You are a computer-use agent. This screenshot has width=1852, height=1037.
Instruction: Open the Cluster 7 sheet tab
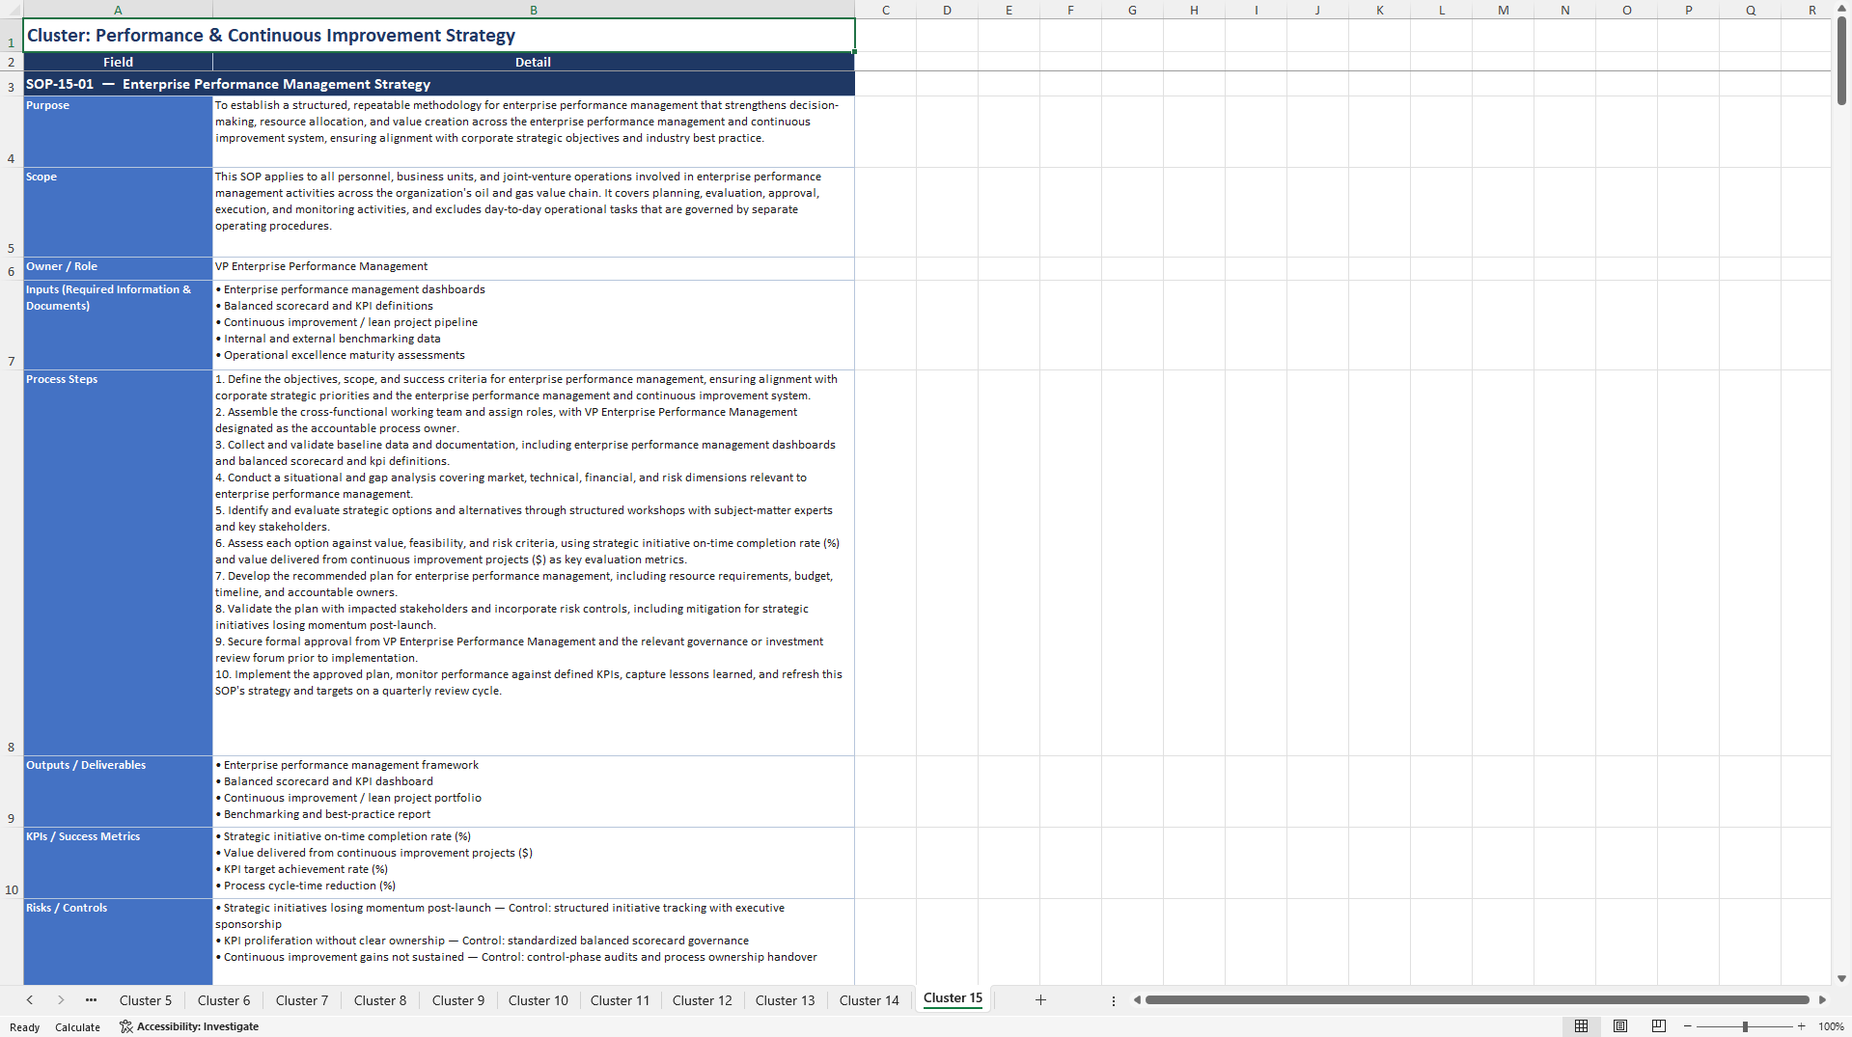pos(302,1000)
